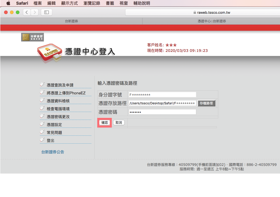Open the Apple menu
This screenshot has width=280, height=197.
[x=8, y=3]
